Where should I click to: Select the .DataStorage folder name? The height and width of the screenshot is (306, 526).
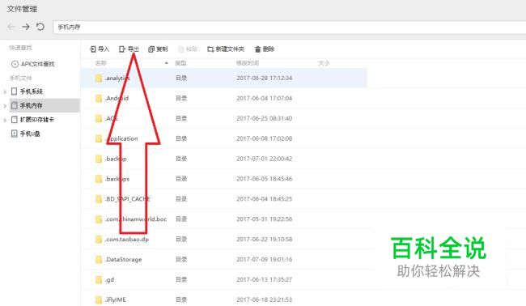click(x=124, y=259)
